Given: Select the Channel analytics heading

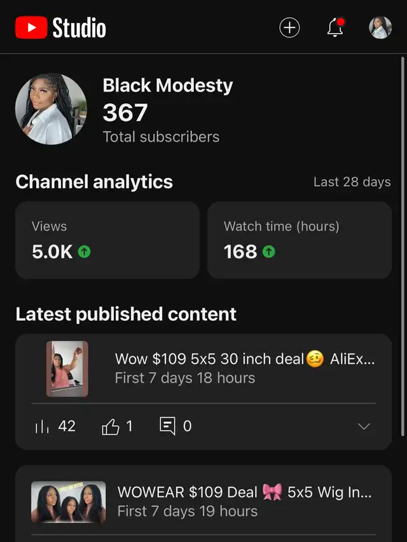Looking at the screenshot, I should coord(94,182).
